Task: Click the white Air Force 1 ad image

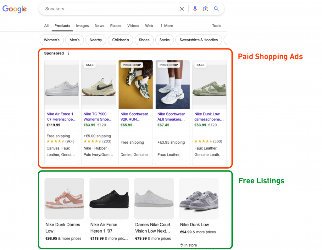Action: 62,85
